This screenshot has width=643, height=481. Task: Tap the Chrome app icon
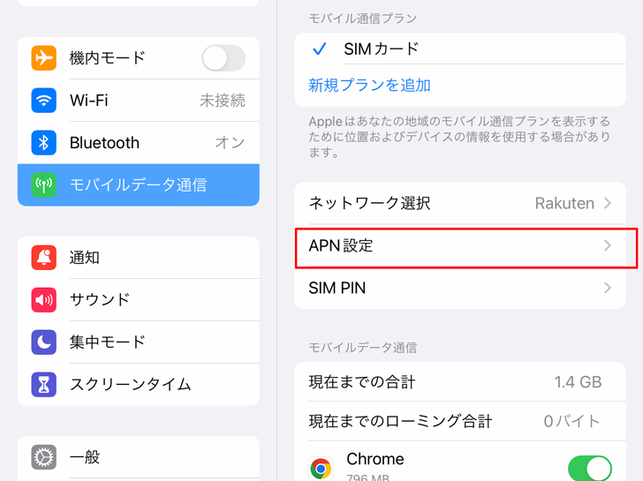(321, 469)
